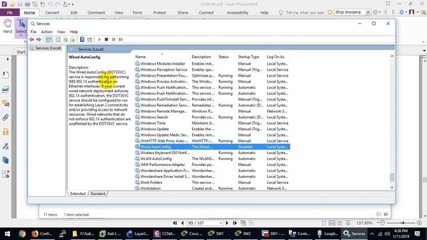Expand quick access toolbar customize arrow
Screen dimensions: 427x240
[x=73, y=5]
